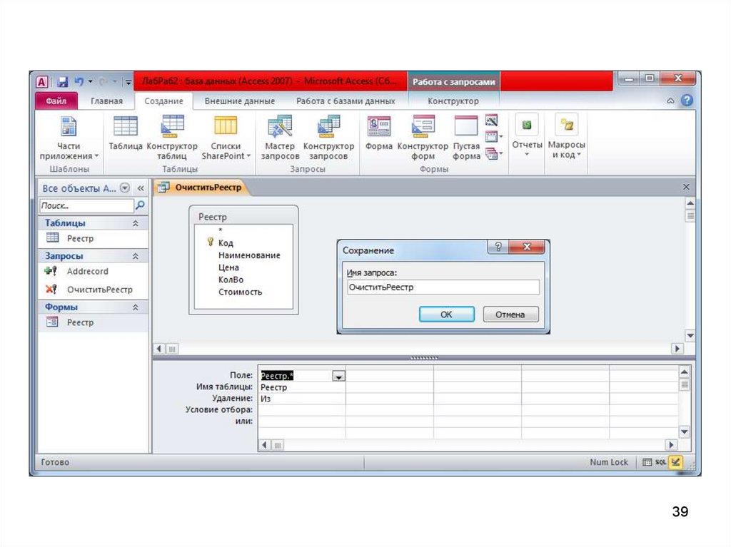
Task: Switch to datasheet view in status bar
Action: 647,462
